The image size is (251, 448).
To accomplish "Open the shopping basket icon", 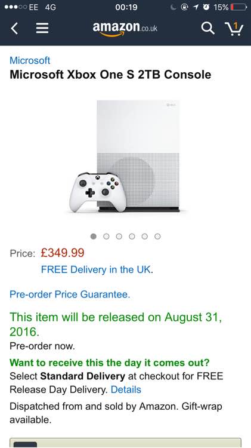I will (x=234, y=29).
